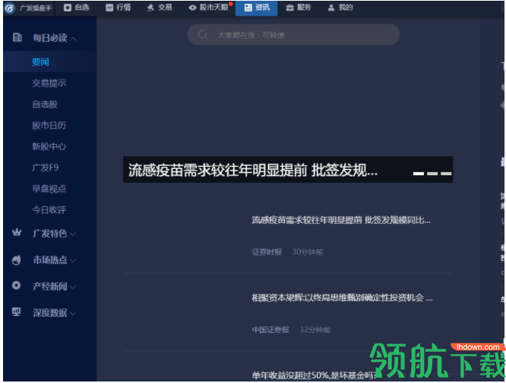Viewport: 506px width, 383px height.
Task: Select 自选股 in the sidebar
Action: point(45,105)
